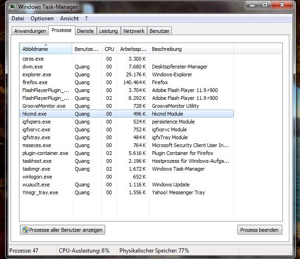Screen dimensions: 300x259
Task: Open the ? help menu
Action: 86,18
